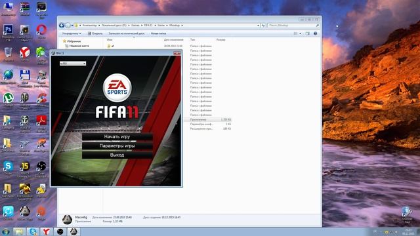420x236 pixels.
Task: Sort by Размер column header
Action: (220, 39)
